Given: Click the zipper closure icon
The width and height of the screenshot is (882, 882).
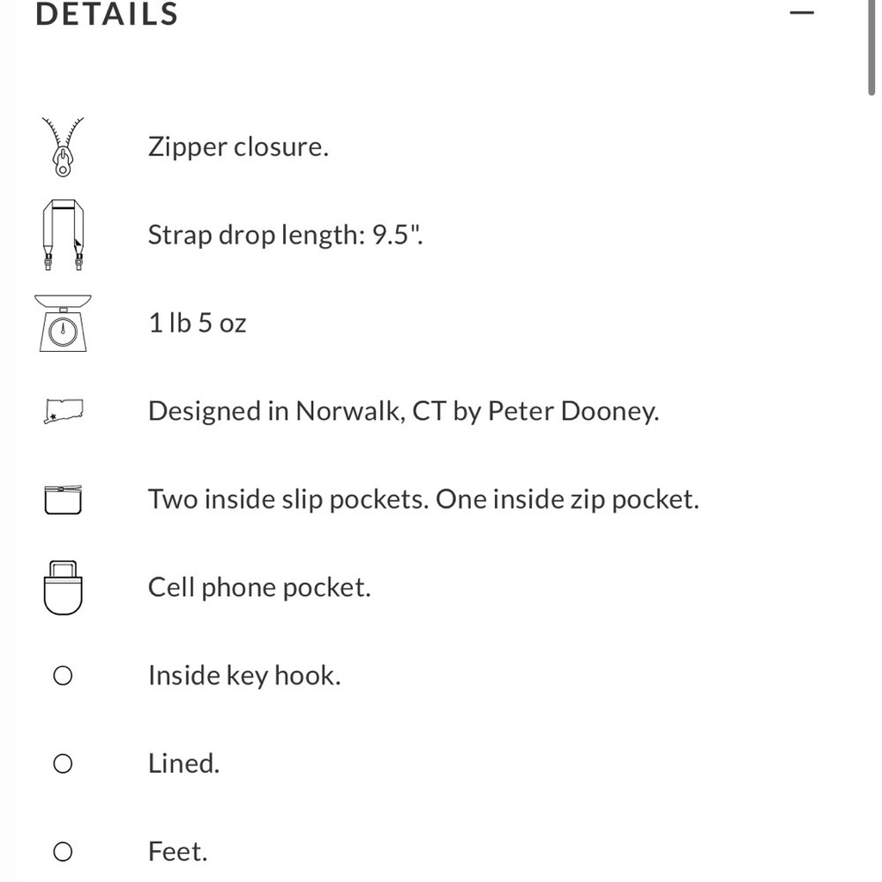Looking at the screenshot, I should tap(63, 146).
